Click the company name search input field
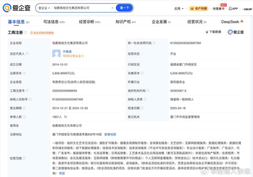The height and width of the screenshot is (177, 253). (81, 8)
